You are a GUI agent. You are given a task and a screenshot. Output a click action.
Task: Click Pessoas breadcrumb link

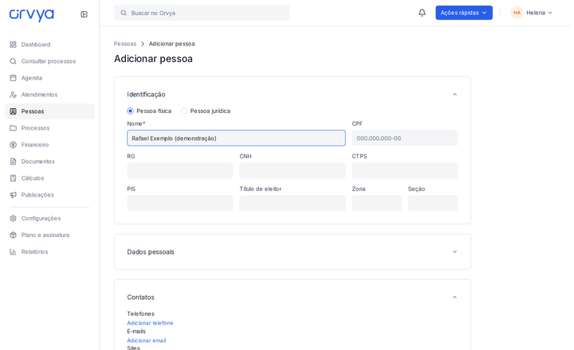125,44
